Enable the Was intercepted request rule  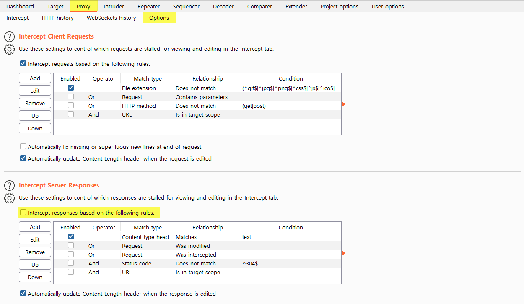(70, 255)
